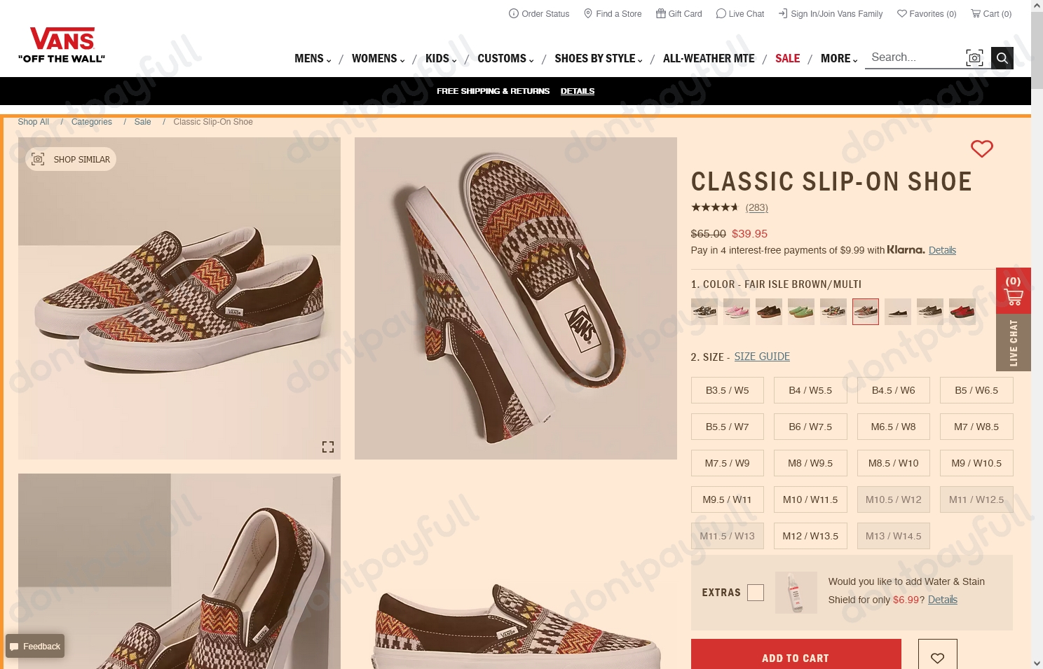Check the Extras box for Water & Stain Shield
The width and height of the screenshot is (1043, 669).
tap(756, 592)
